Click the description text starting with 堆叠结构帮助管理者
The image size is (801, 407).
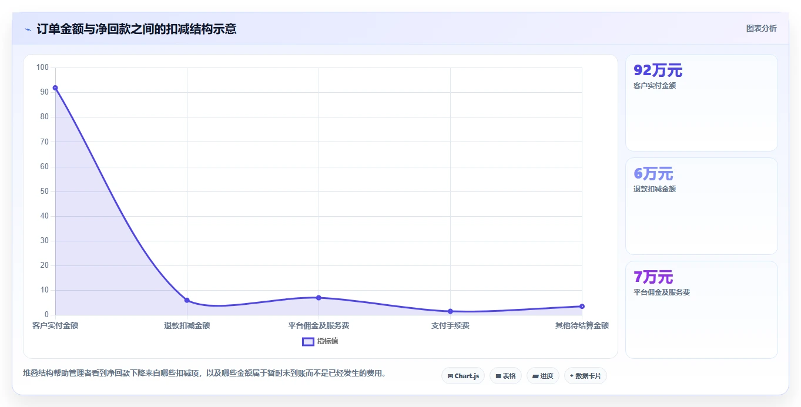205,374
